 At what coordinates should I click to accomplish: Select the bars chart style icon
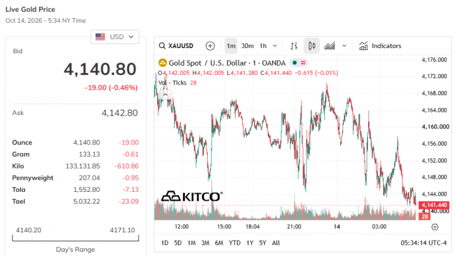pos(294,46)
